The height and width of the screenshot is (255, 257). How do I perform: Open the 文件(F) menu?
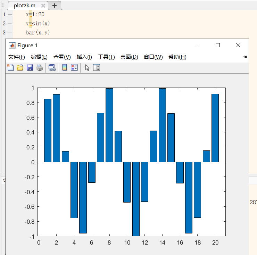point(17,57)
